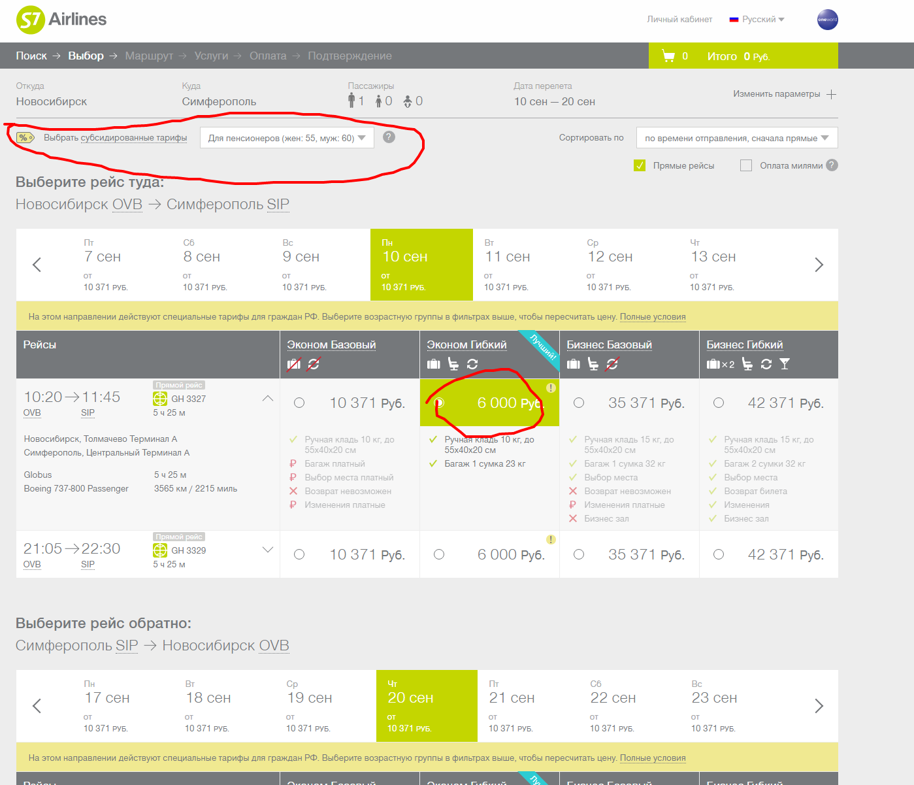This screenshot has height=785, width=914.
Task: Open the shopping cart icon
Action: point(668,56)
